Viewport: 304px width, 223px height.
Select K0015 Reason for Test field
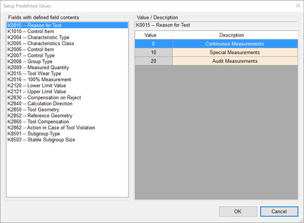click(34, 26)
